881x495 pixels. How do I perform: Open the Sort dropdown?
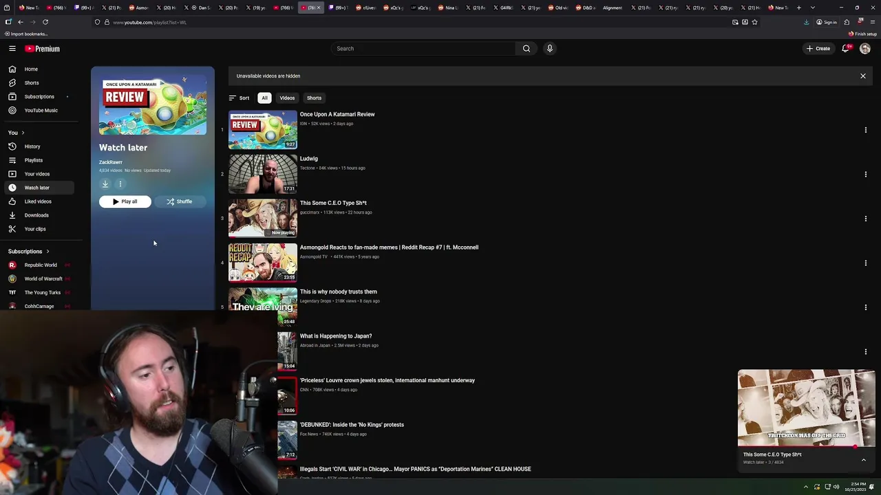(x=239, y=98)
